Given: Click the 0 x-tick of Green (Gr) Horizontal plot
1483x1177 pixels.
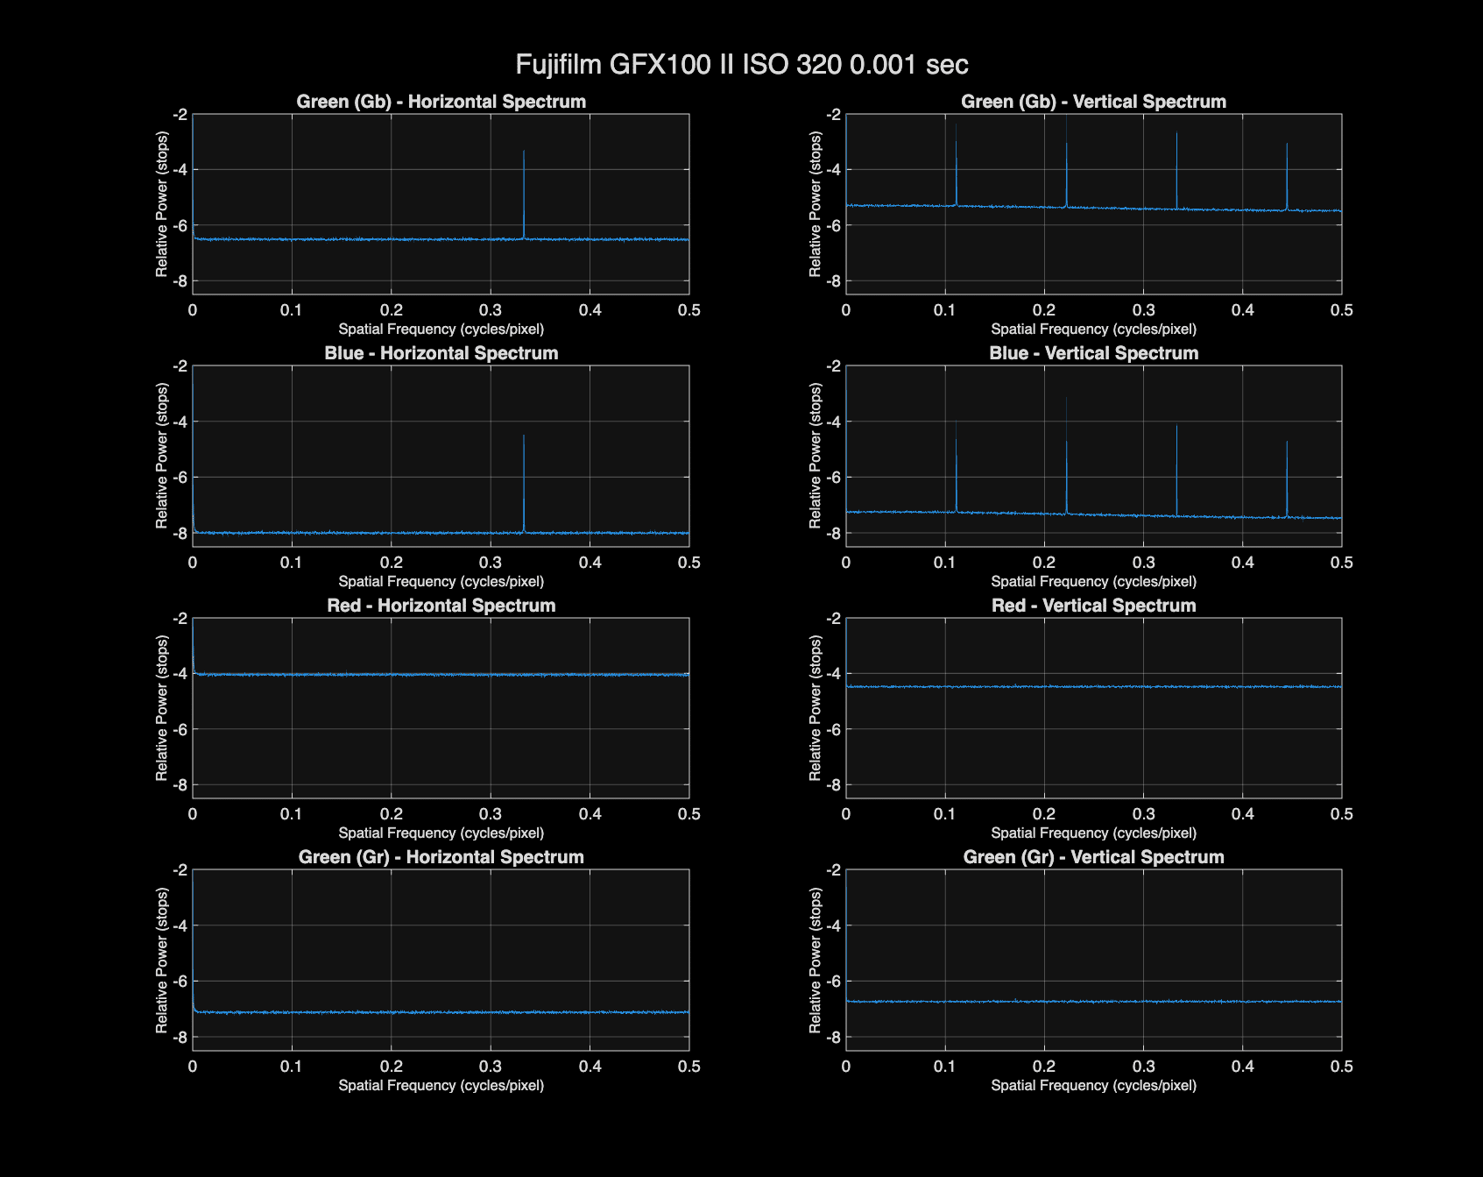Looking at the screenshot, I should click(x=193, y=1067).
